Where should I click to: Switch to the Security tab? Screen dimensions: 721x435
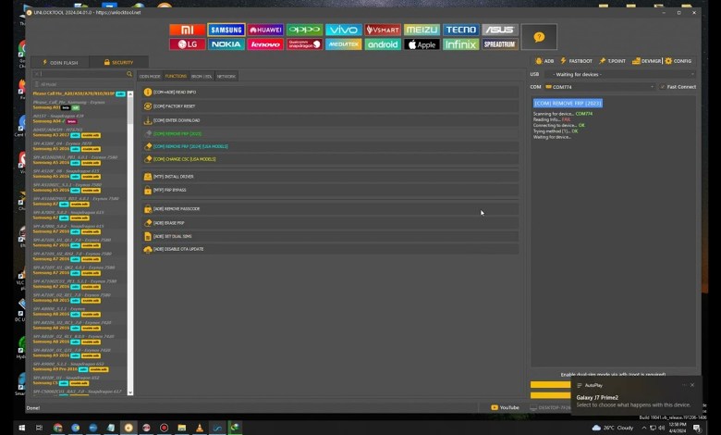pos(118,62)
